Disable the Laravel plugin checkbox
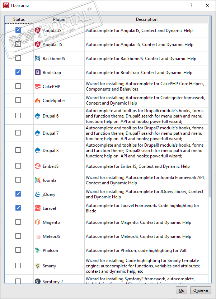Screen dimensions: 216x299 [x=18, y=208]
